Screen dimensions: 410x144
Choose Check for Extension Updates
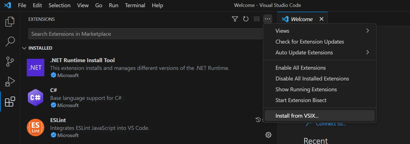pyautogui.click(x=320, y=42)
